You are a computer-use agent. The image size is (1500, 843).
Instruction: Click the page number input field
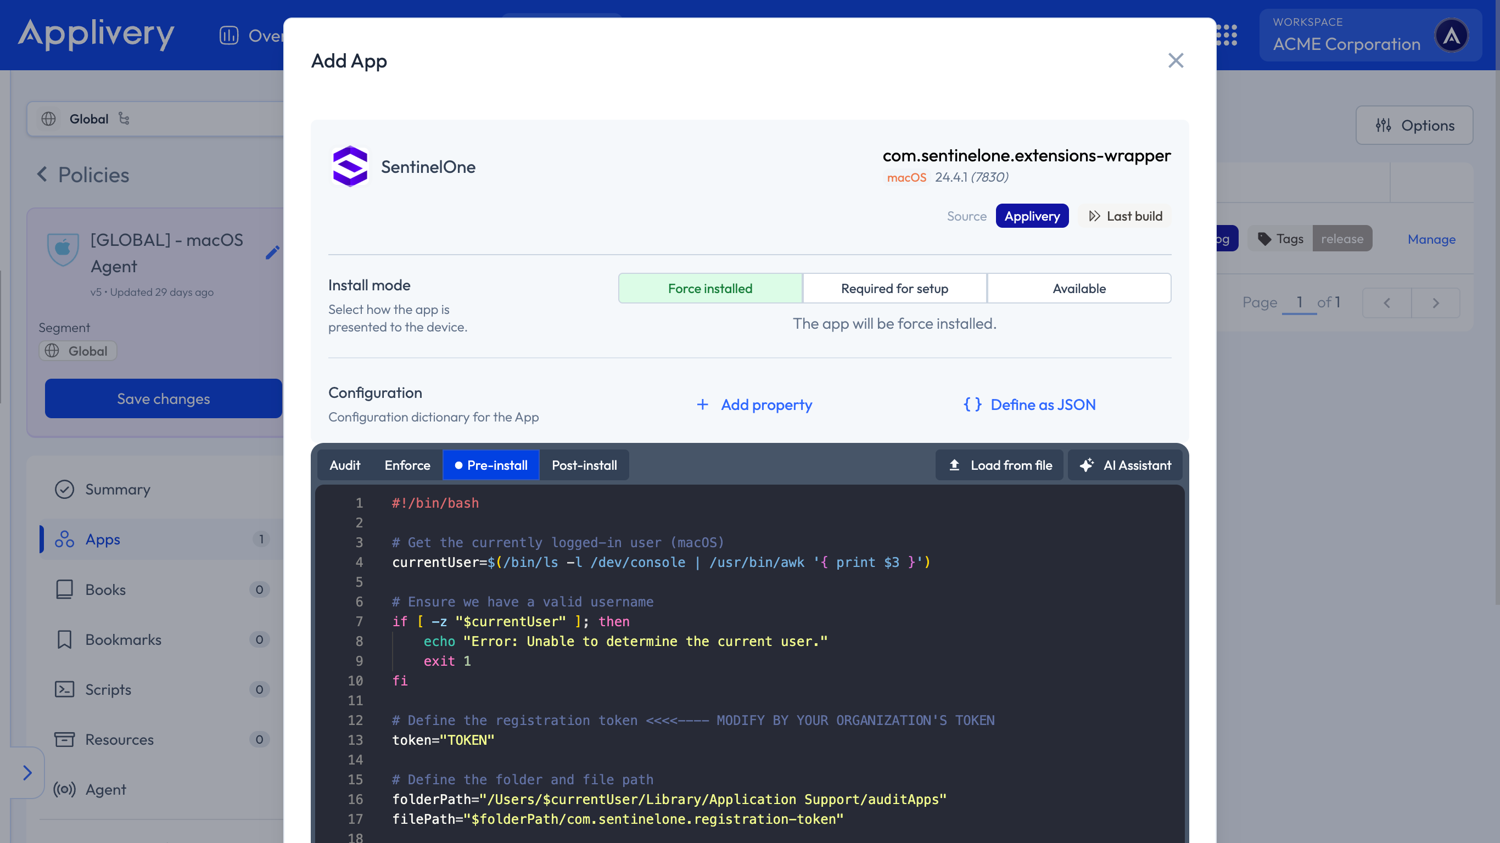[1299, 302]
